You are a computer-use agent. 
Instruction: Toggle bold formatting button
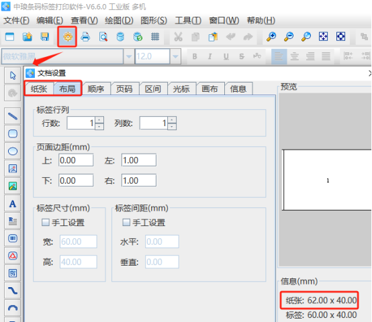[195, 56]
